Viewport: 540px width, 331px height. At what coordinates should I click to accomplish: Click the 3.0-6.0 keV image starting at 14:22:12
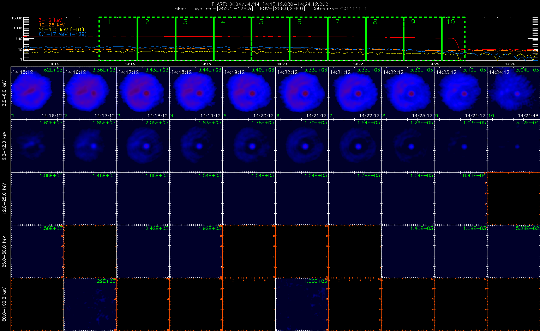tap(408, 93)
